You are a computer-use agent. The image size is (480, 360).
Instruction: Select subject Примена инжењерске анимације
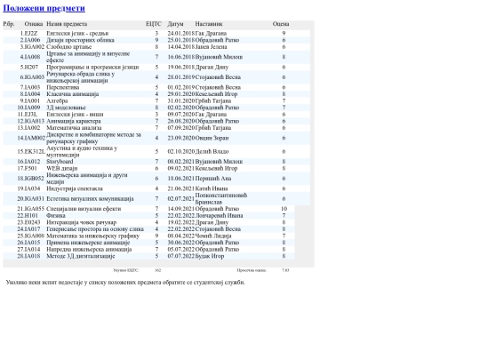(88, 243)
